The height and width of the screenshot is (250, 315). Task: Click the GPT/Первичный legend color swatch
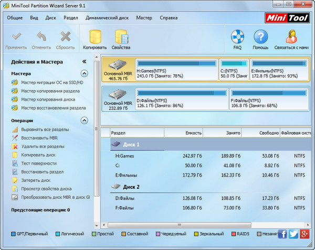pyautogui.click(x=14, y=234)
